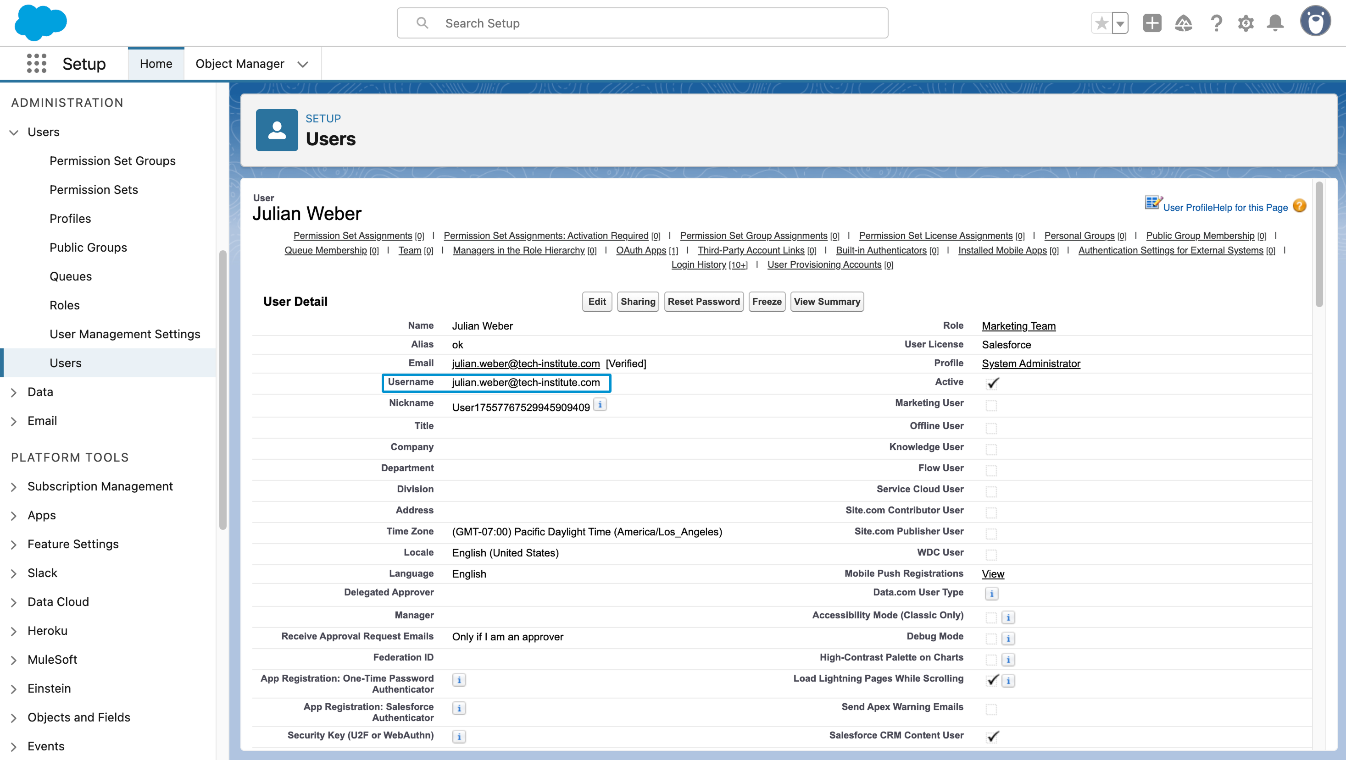Viewport: 1346px width, 760px height.
Task: Toggle the Flow User checkbox
Action: [991, 471]
